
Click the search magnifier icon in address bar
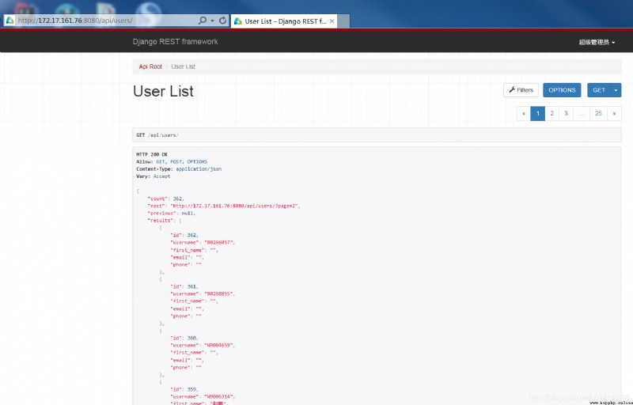point(203,20)
